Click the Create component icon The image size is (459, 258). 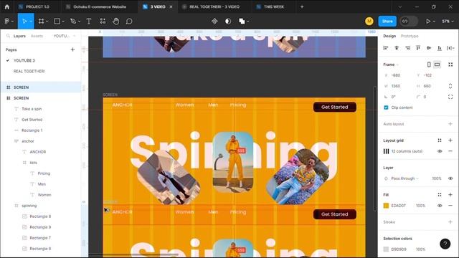[214, 21]
